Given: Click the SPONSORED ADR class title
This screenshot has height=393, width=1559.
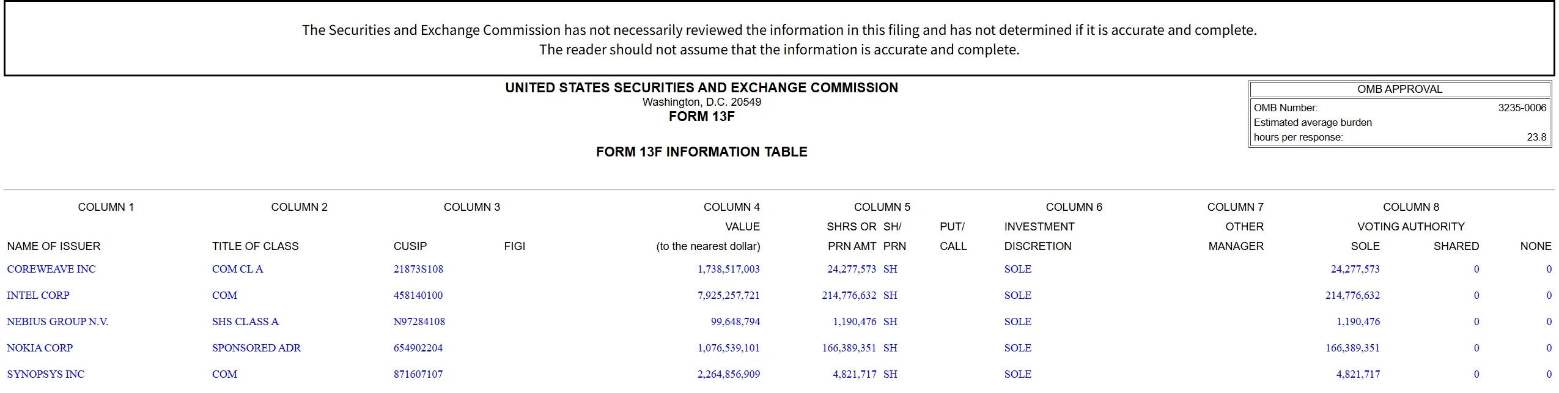Looking at the screenshot, I should coord(256,348).
